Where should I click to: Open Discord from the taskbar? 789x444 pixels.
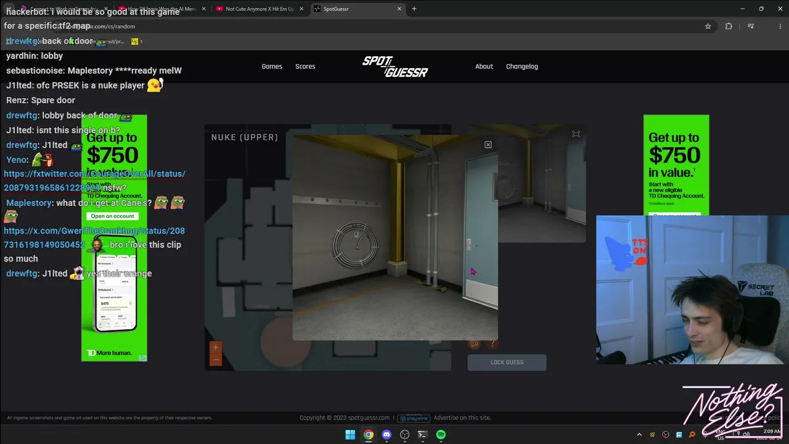[x=386, y=435]
